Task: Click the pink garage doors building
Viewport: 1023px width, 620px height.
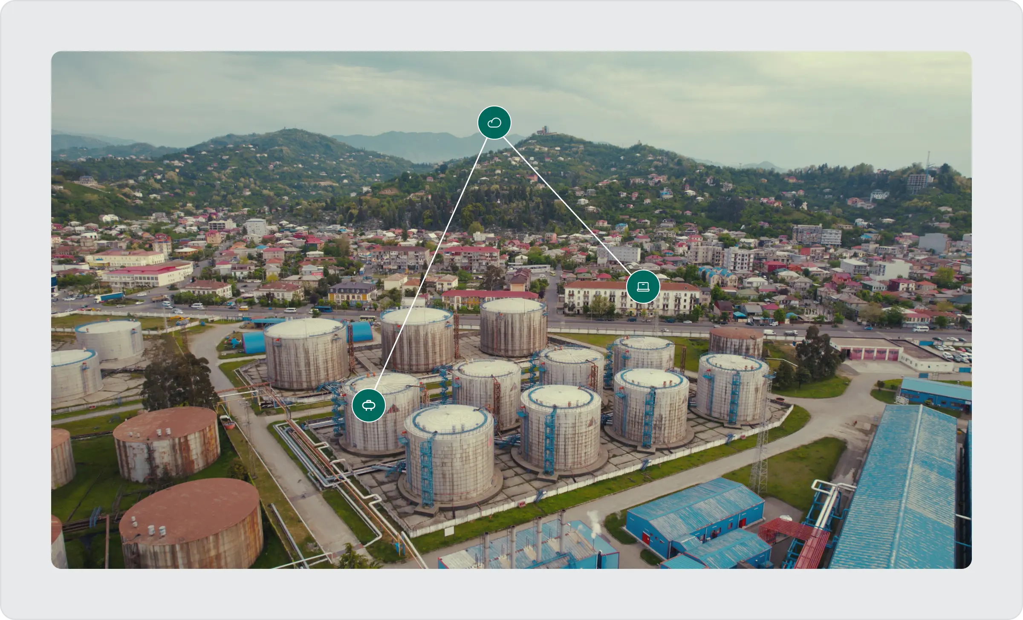Action: point(874,353)
